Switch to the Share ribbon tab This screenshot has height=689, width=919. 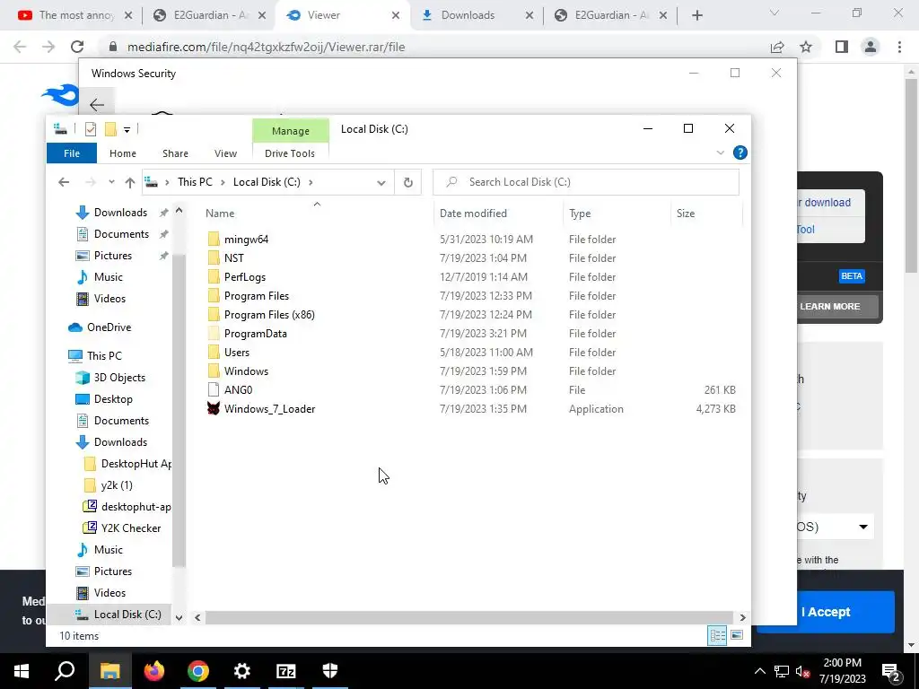pos(175,153)
